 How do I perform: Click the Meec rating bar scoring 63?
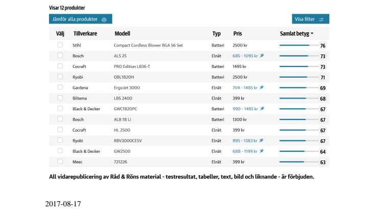tap(299, 162)
